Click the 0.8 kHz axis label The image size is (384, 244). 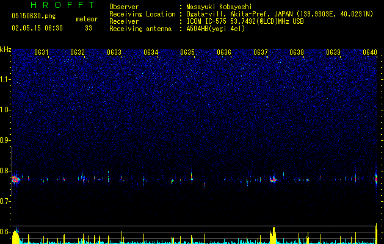point(5,171)
